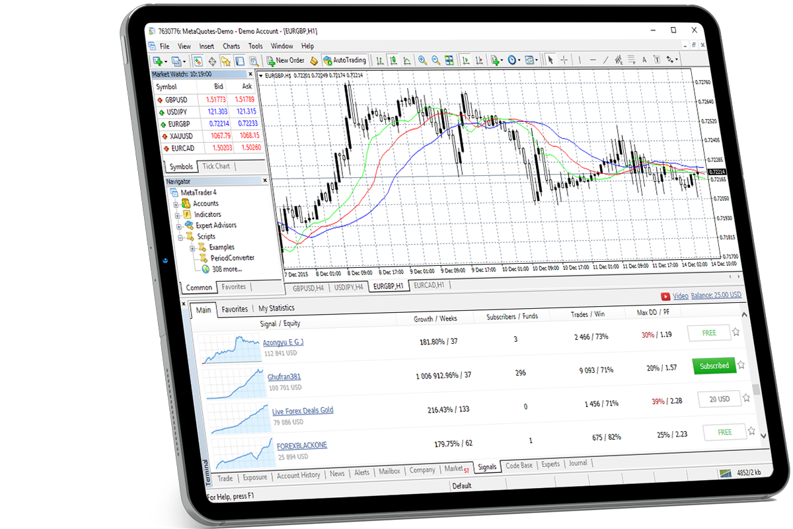Screen dimensions: 793x529
Task: Star the Azongyu E G J signal
Action: (736, 332)
